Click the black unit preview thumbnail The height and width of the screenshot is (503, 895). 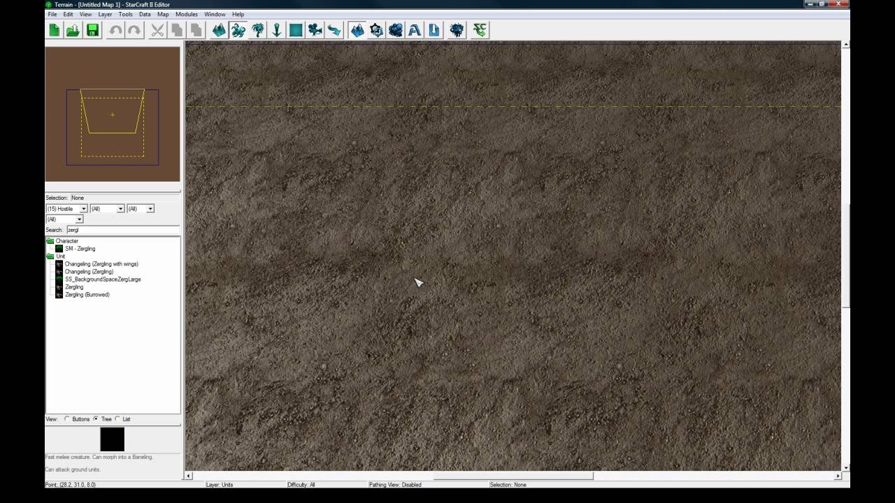click(112, 439)
